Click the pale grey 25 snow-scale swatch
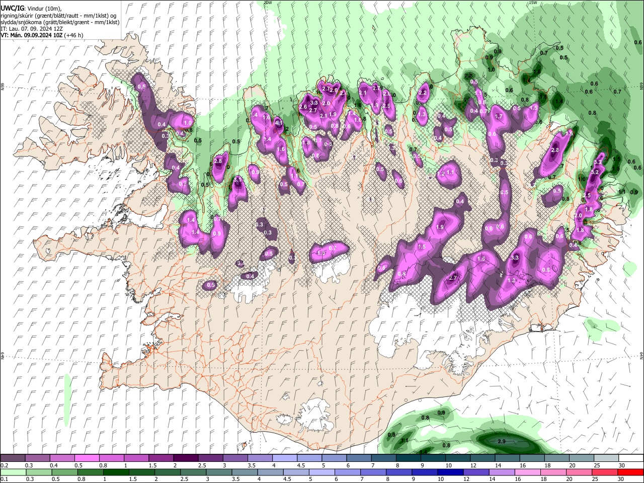The image size is (644, 483). click(606, 458)
